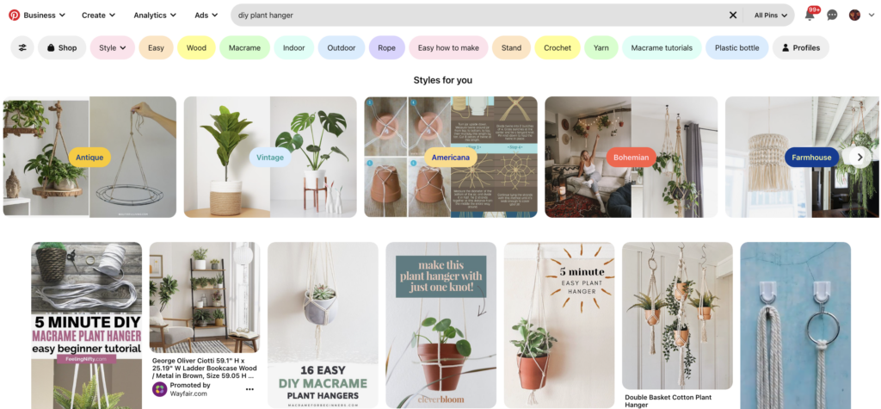881x409 pixels.
Task: Open the filter sliders icon
Action: (x=22, y=48)
